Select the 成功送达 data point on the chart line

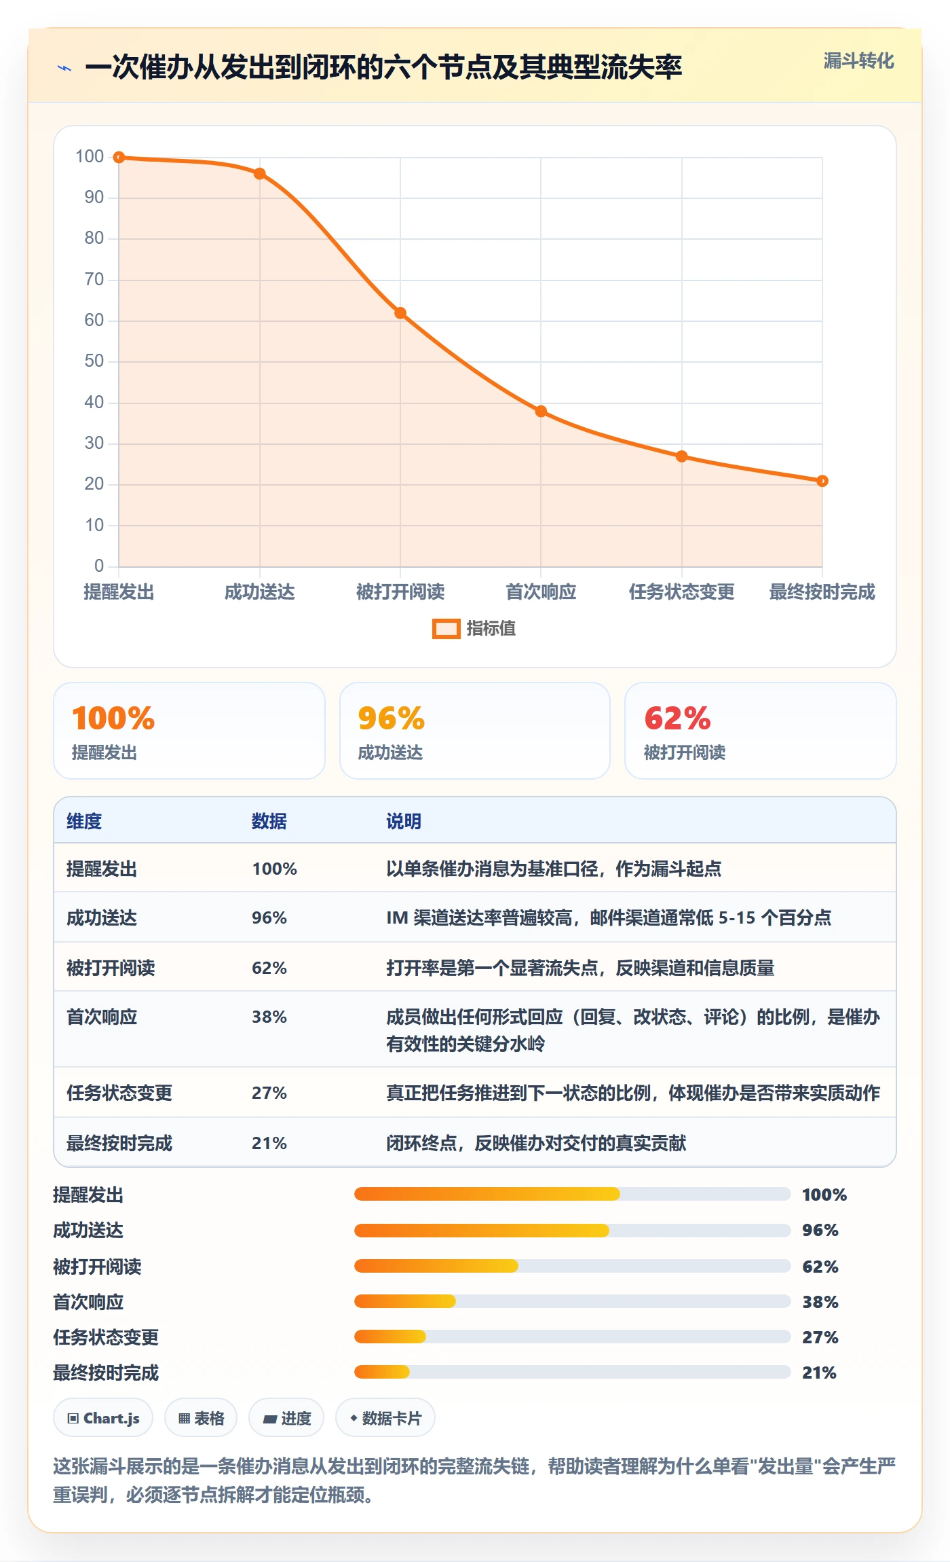coord(260,174)
